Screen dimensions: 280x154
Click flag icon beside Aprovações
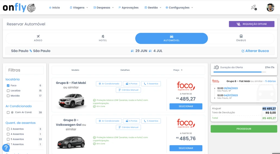coord(120,8)
